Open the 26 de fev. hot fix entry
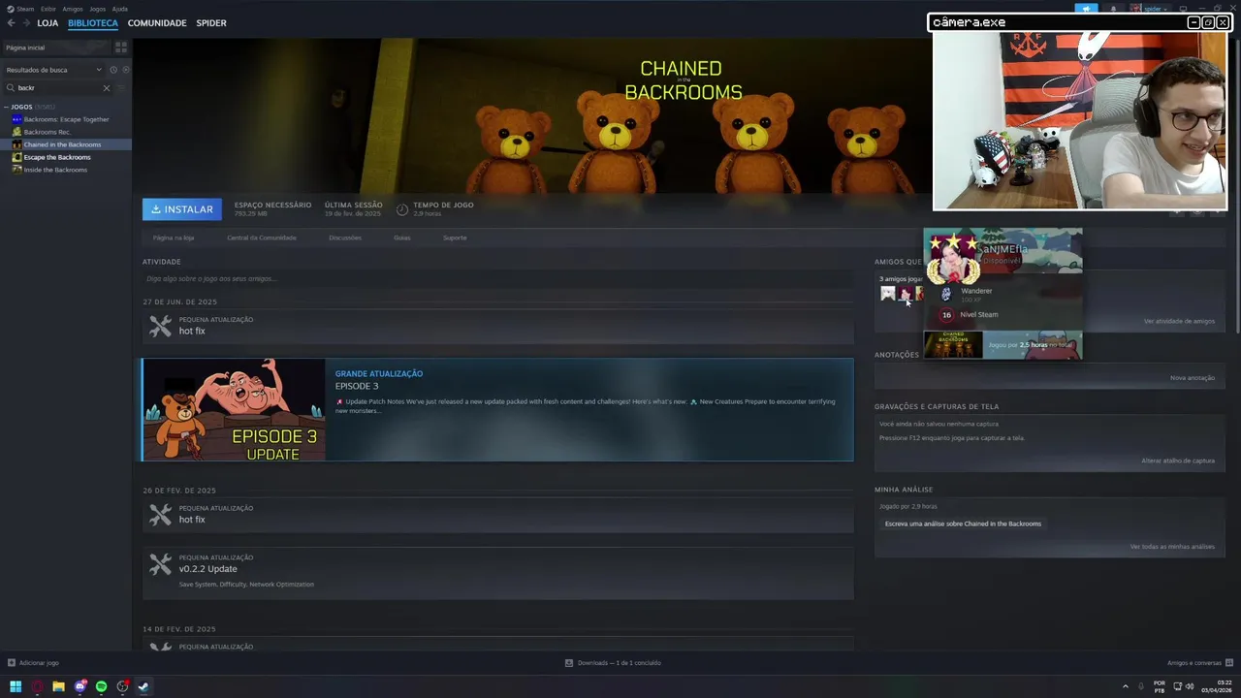This screenshot has height=698, width=1241. click(x=497, y=516)
